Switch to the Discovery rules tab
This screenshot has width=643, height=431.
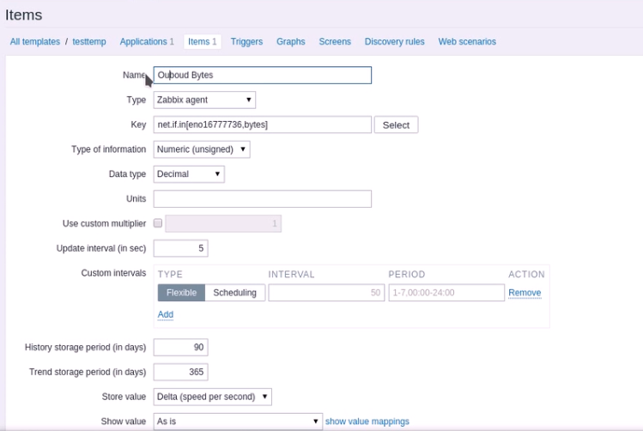(395, 41)
